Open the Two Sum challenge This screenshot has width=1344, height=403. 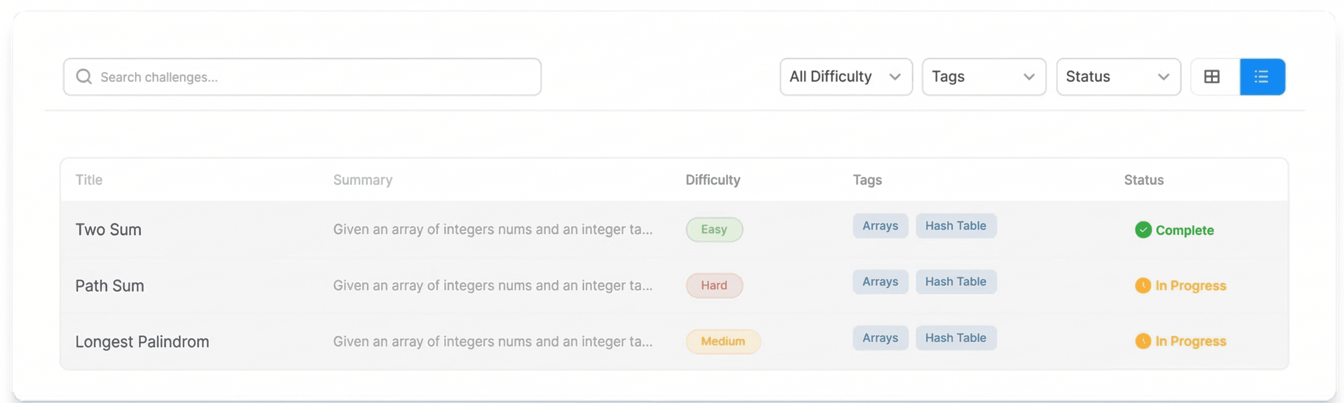pos(108,229)
